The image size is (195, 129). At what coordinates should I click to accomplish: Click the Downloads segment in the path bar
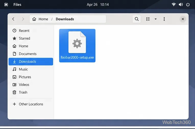65,19
